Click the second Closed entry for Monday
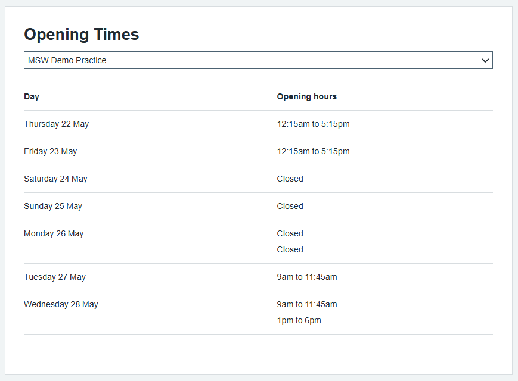The image size is (518, 381). (290, 249)
